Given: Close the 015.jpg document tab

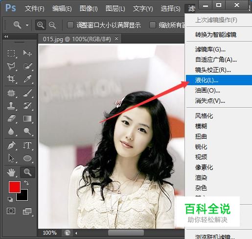Looking at the screenshot, I should pyautogui.click(x=116, y=39).
